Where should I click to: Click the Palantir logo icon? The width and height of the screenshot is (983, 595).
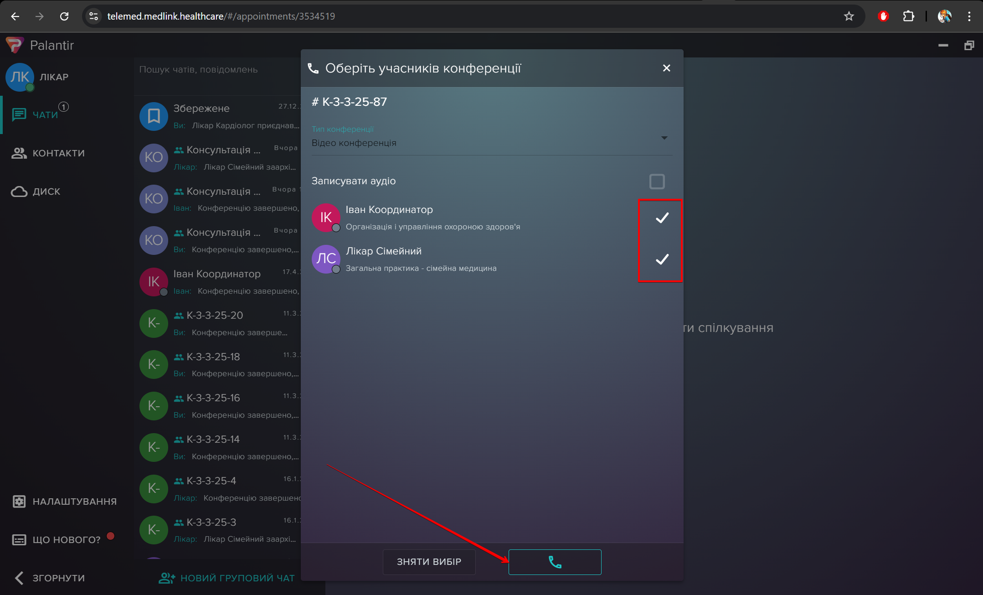[15, 45]
